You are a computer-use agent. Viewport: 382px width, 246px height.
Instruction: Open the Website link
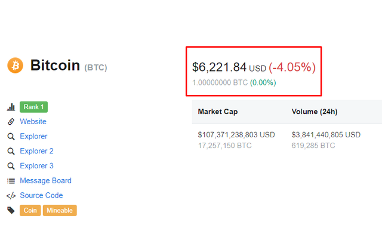33,122
